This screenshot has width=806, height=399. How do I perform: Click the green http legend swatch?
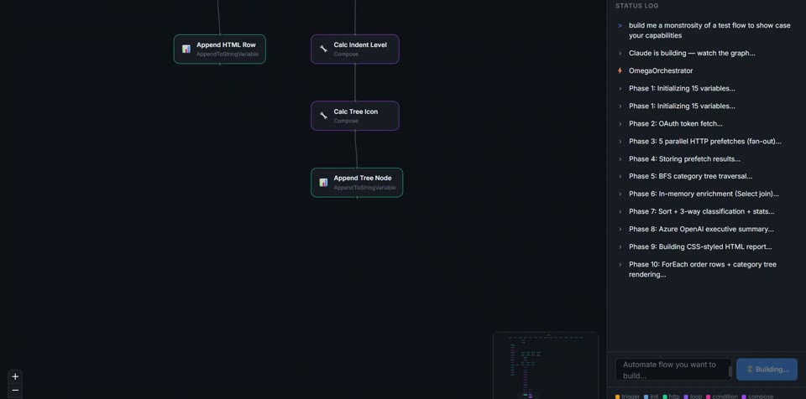click(x=665, y=396)
